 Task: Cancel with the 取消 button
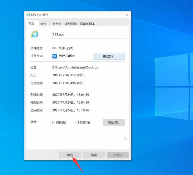click(94, 155)
